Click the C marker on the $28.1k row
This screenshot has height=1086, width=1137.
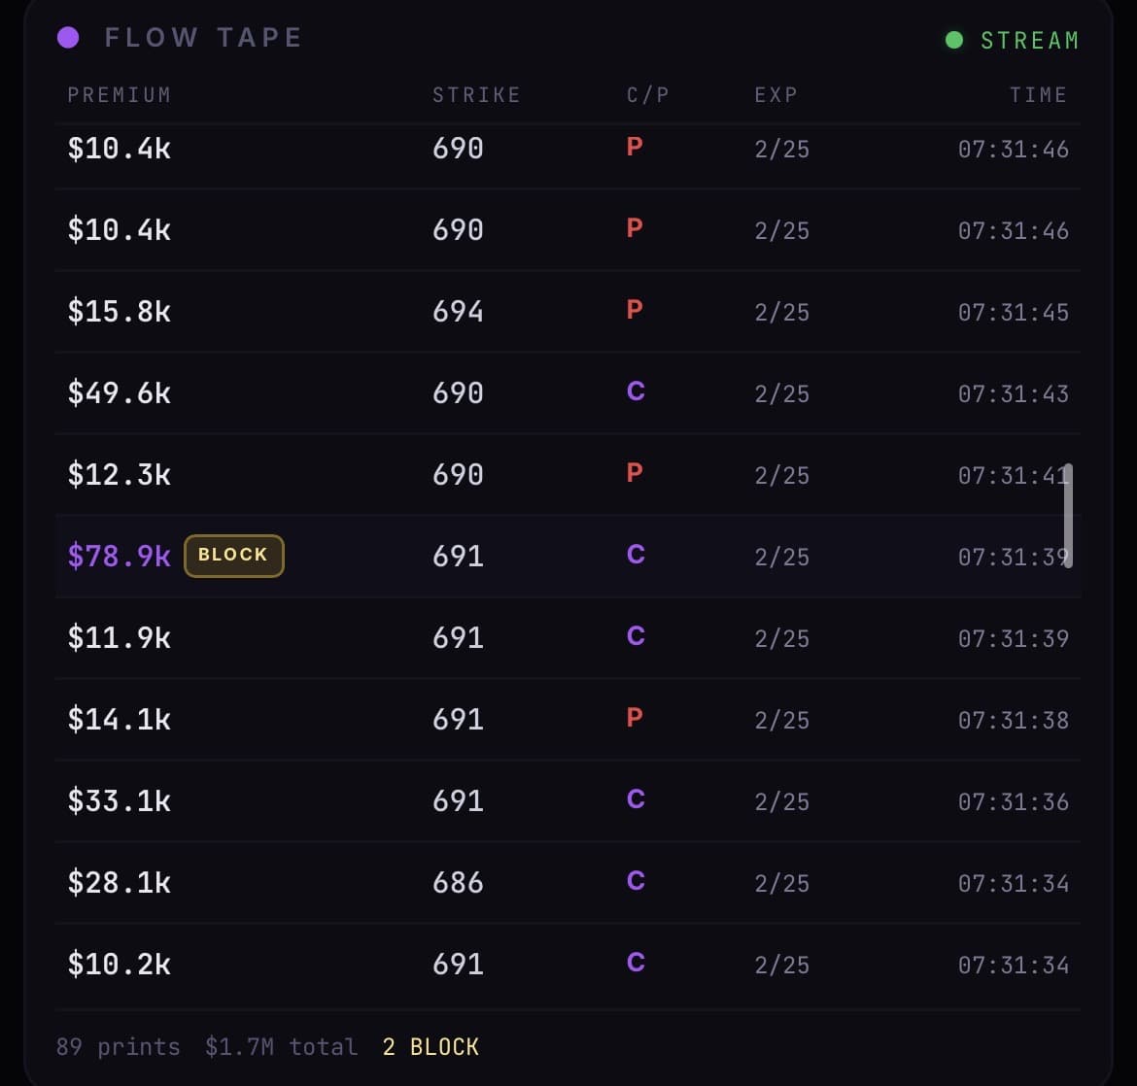coord(636,881)
